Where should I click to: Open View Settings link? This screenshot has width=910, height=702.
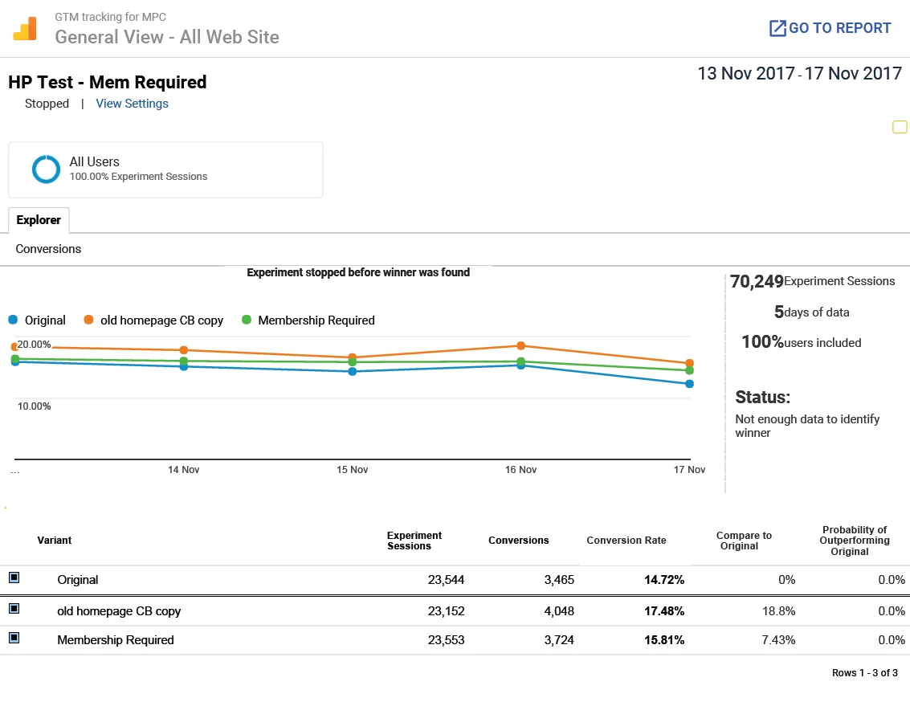[132, 104]
